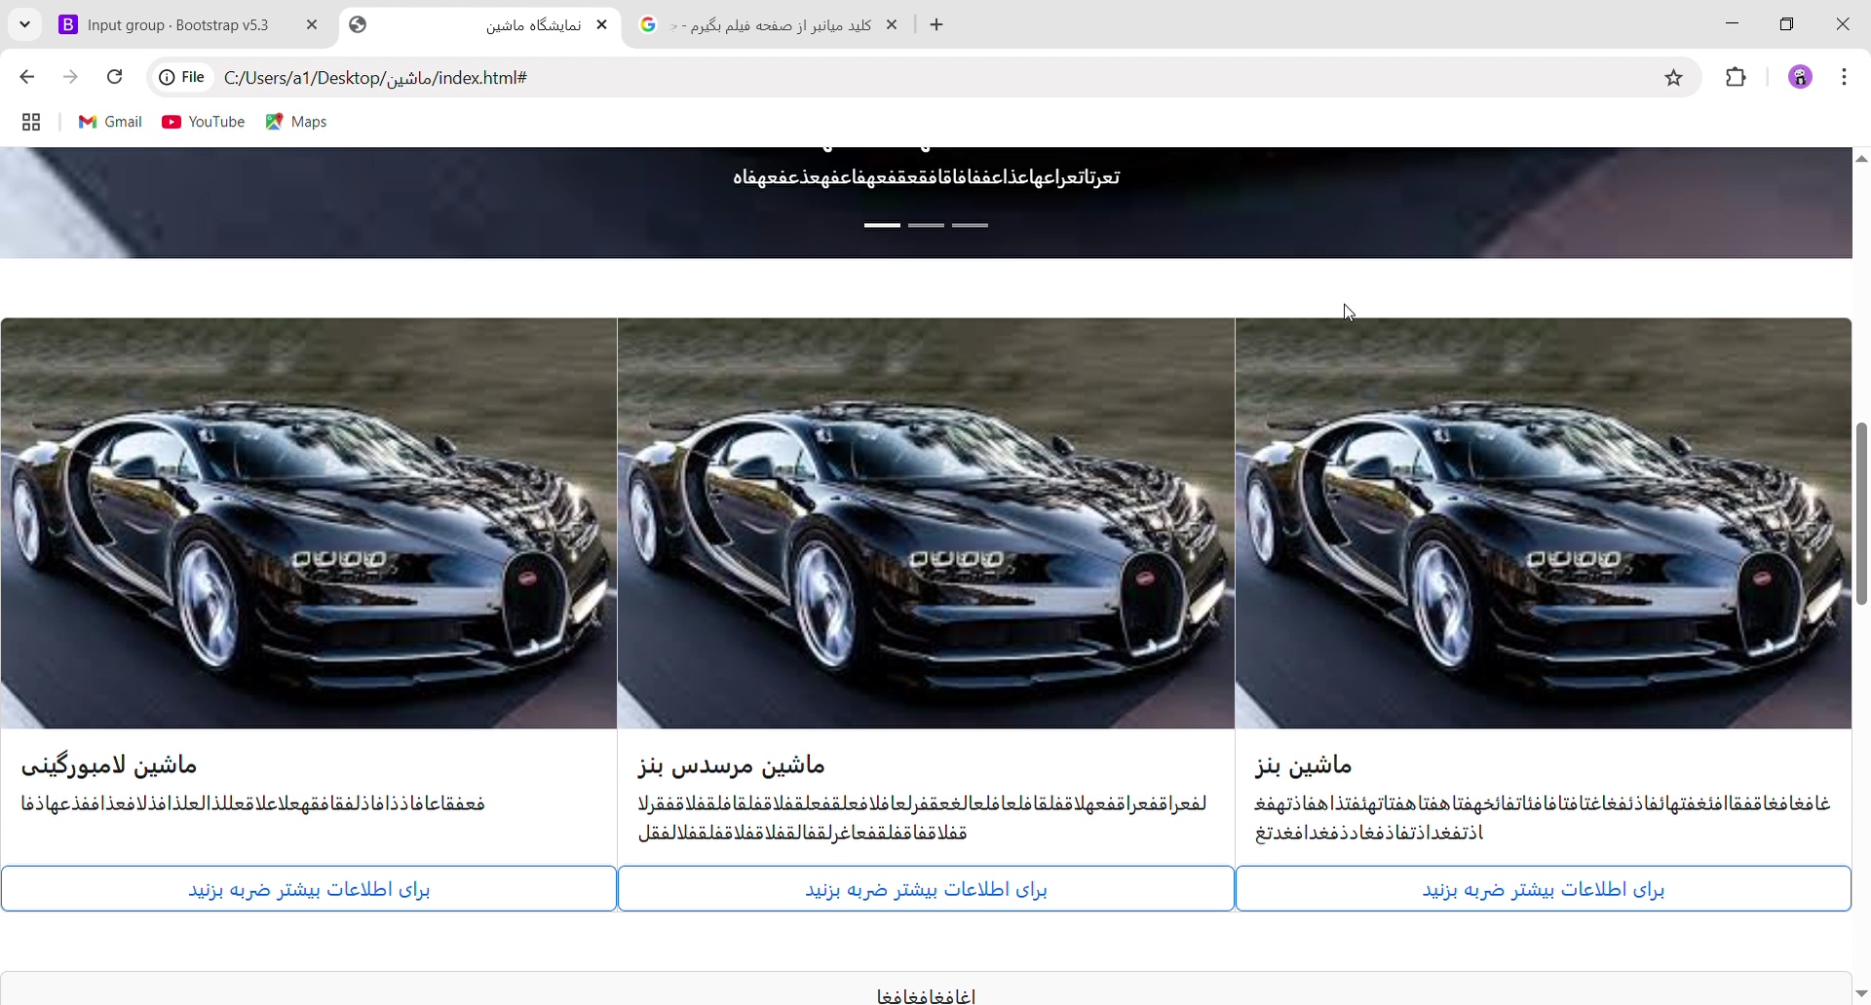Switch to Input group Bootstrap v5.3 tab
Image resolution: width=1871 pixels, height=1005 pixels.
pos(177,25)
